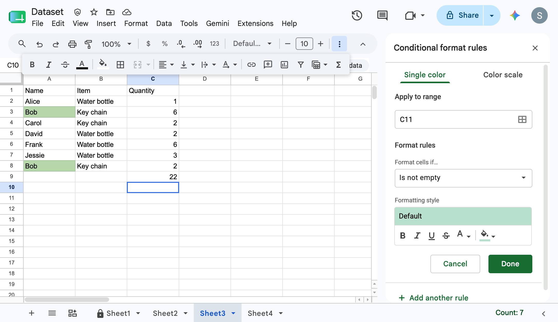
Task: Open the font family dropdown
Action: 252,44
